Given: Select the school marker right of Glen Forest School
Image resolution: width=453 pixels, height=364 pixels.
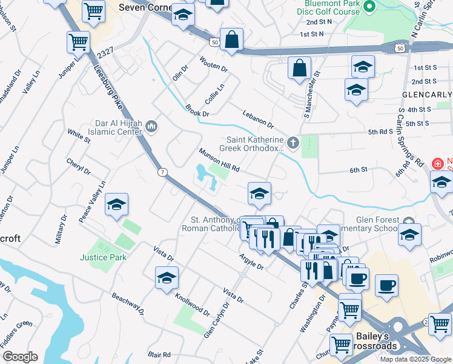Looking at the screenshot, I should [409, 235].
